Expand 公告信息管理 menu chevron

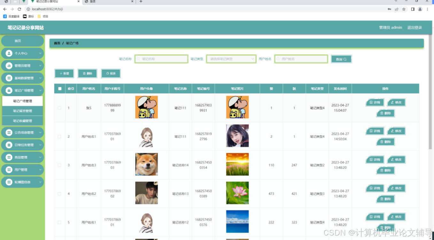coord(40,133)
